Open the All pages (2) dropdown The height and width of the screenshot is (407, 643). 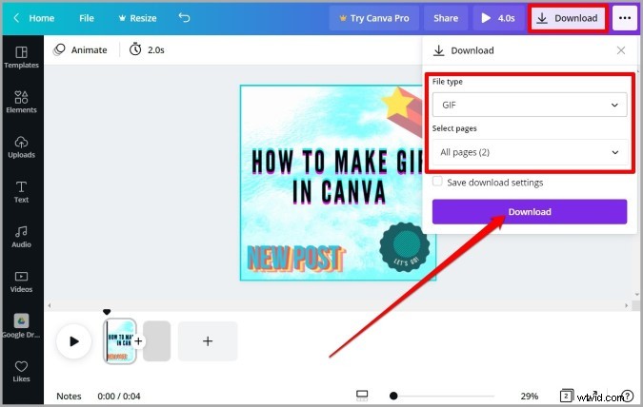tap(530, 152)
